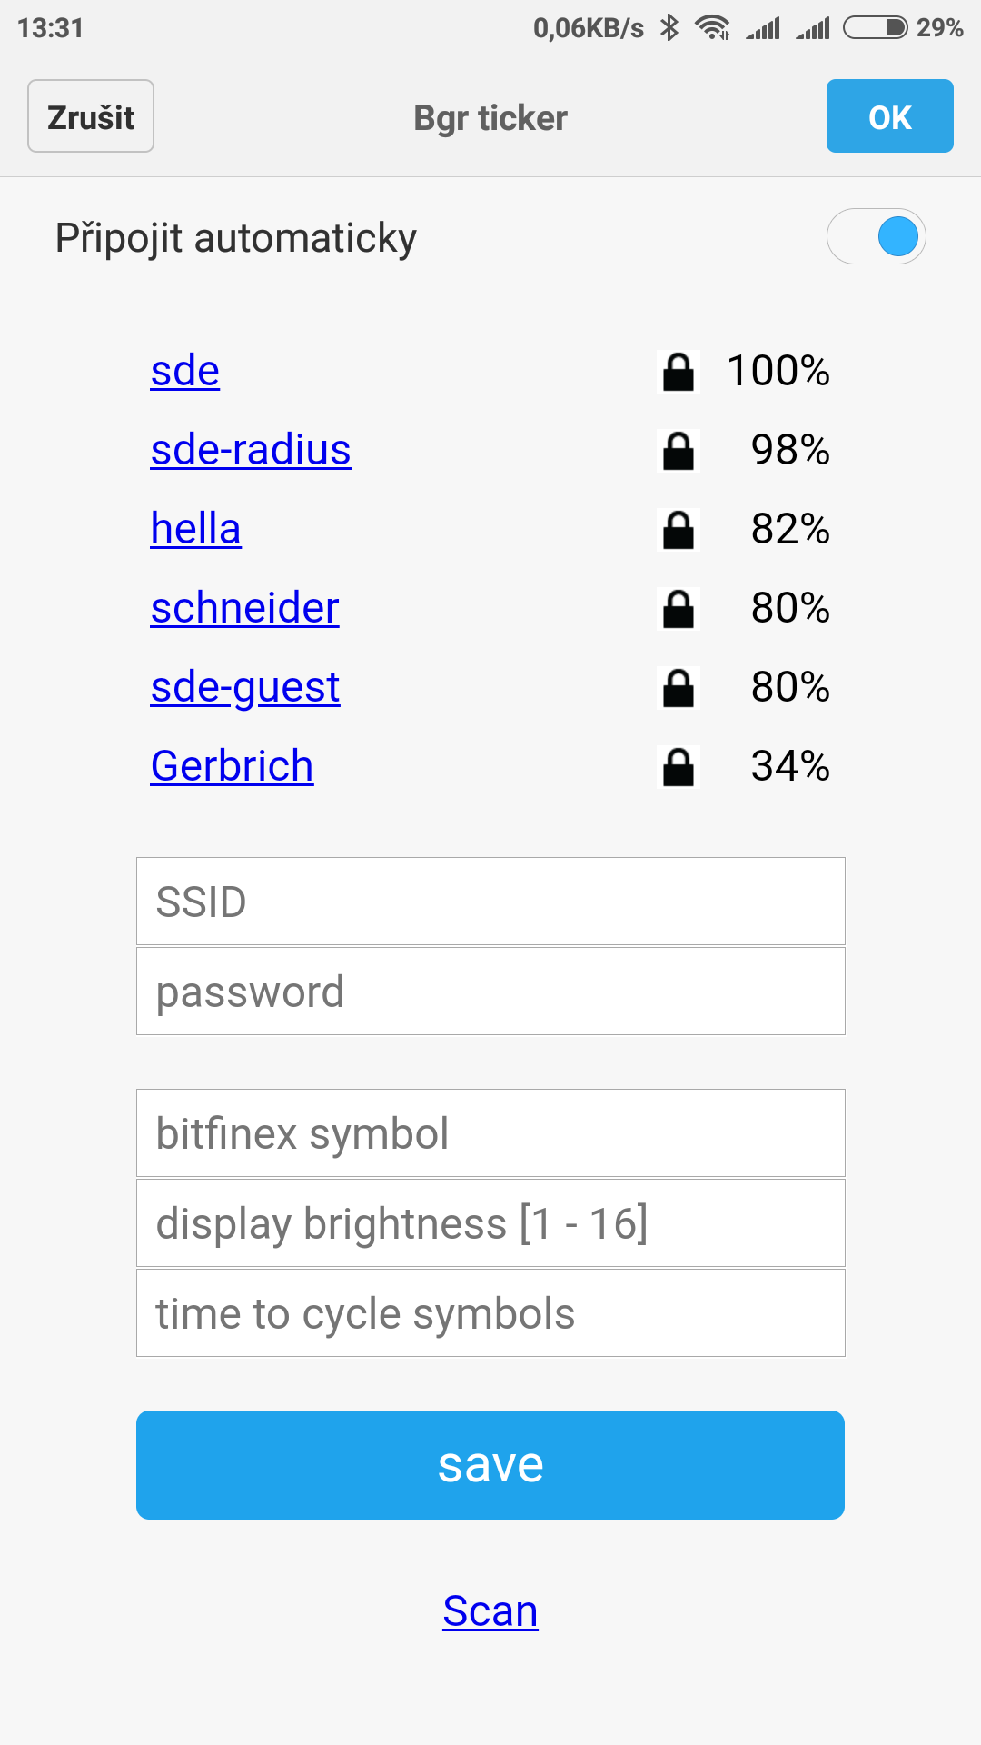The image size is (981, 1745).
Task: Rescan networks with the Scan link
Action: pos(490,1611)
